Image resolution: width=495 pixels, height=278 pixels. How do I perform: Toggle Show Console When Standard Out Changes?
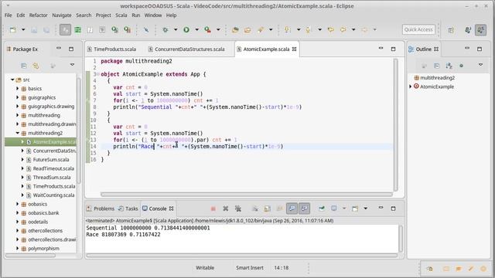click(x=292, y=208)
